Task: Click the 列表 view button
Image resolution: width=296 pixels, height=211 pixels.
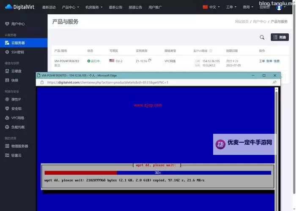Action: 280,37
